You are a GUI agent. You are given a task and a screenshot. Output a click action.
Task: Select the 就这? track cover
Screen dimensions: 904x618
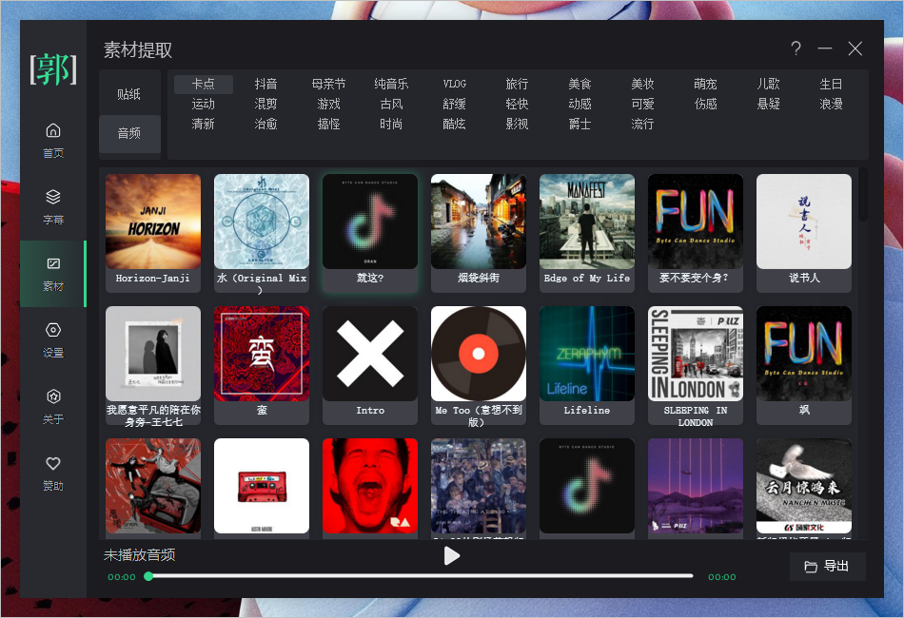(370, 222)
